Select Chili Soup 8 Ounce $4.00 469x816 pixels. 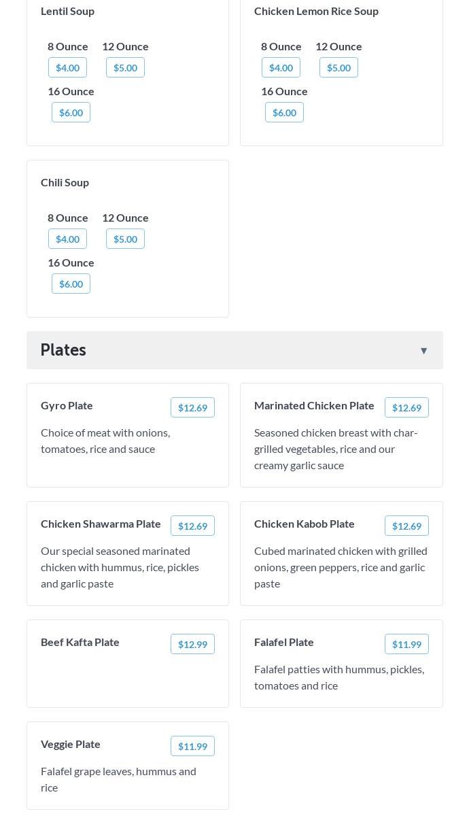tap(67, 239)
